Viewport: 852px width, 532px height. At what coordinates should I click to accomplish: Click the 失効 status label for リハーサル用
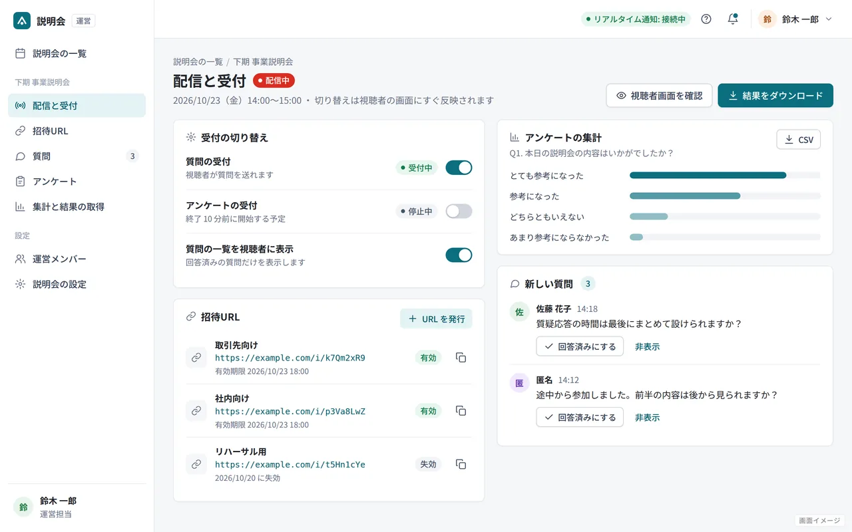click(428, 464)
